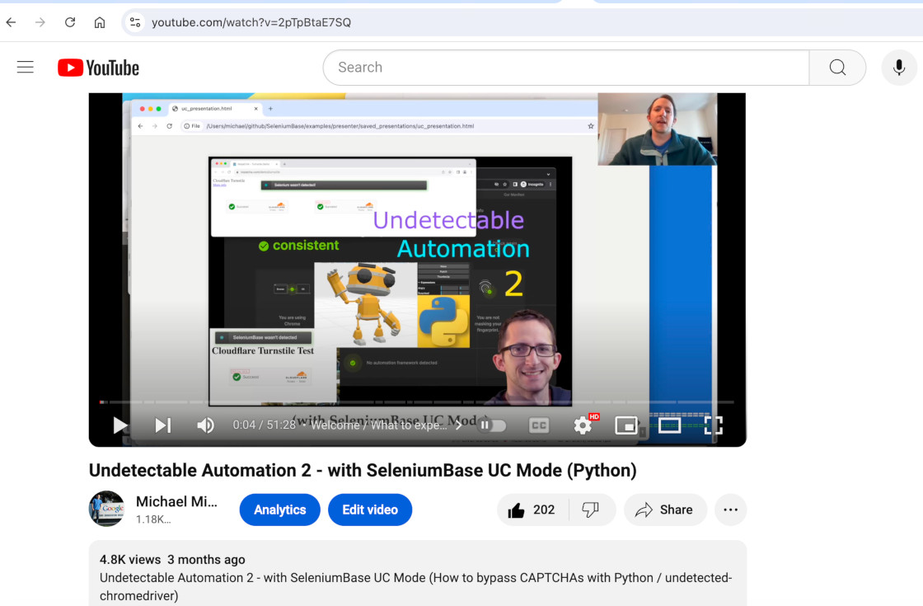The width and height of the screenshot is (923, 606).
Task: Click '3 months ago' text
Action: point(206,560)
